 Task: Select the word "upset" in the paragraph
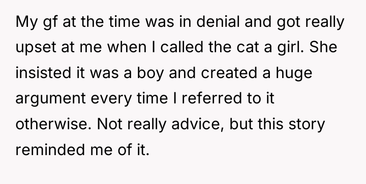tap(36, 48)
